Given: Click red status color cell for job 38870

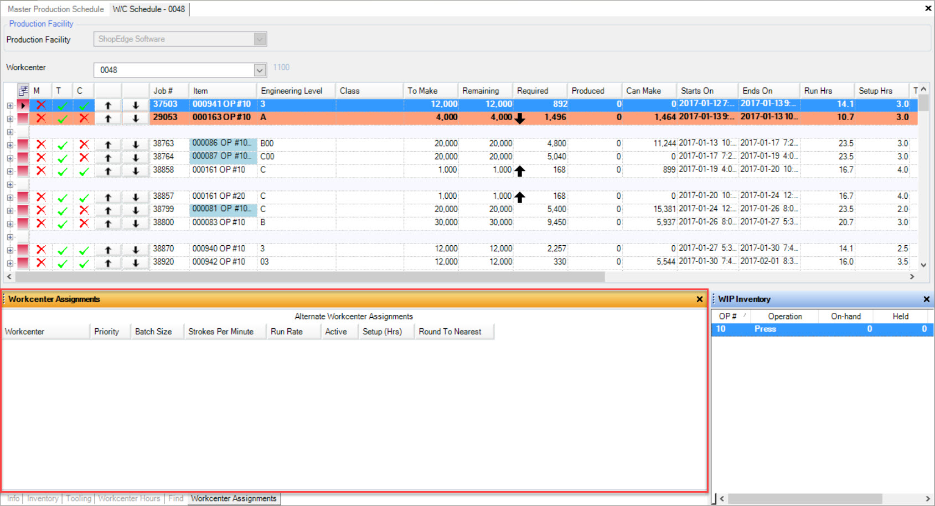Looking at the screenshot, I should coord(23,250).
